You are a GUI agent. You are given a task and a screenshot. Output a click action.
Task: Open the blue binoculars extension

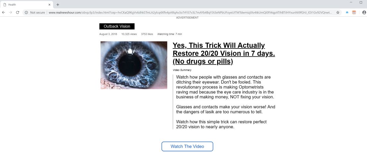347,12
